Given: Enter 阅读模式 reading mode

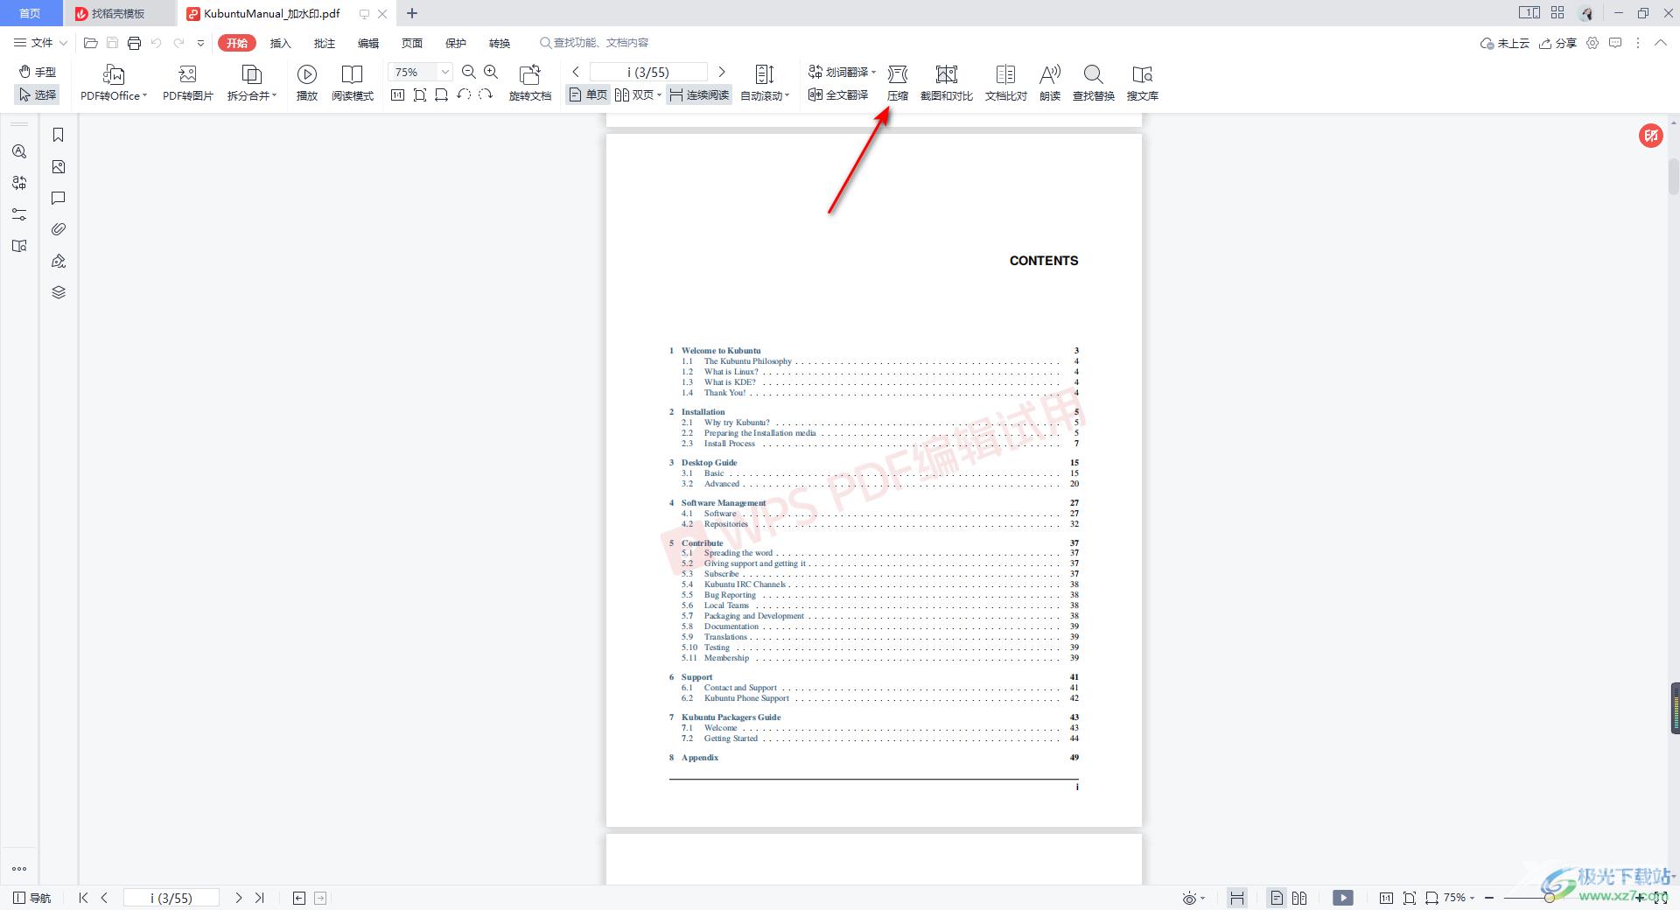Looking at the screenshot, I should tap(352, 83).
